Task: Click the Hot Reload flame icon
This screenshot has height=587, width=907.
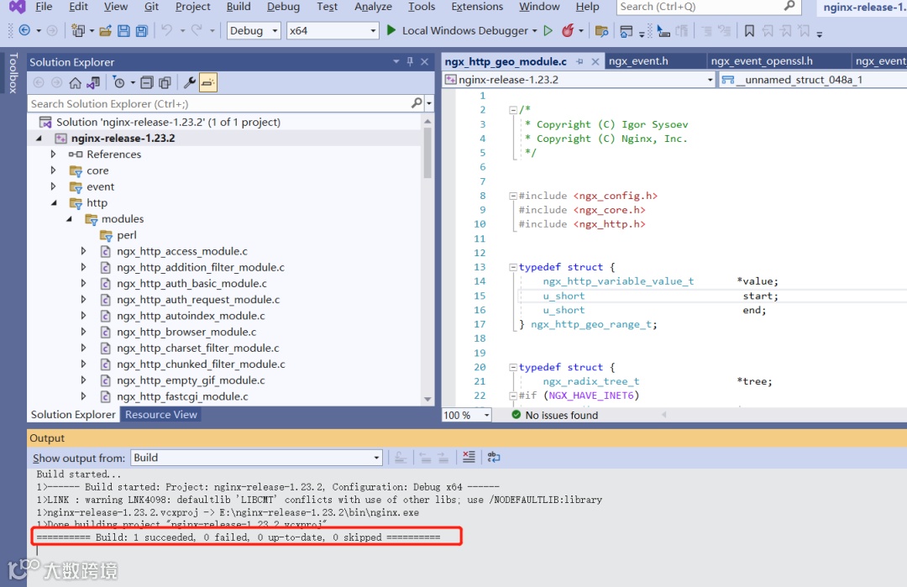Action: click(x=568, y=30)
